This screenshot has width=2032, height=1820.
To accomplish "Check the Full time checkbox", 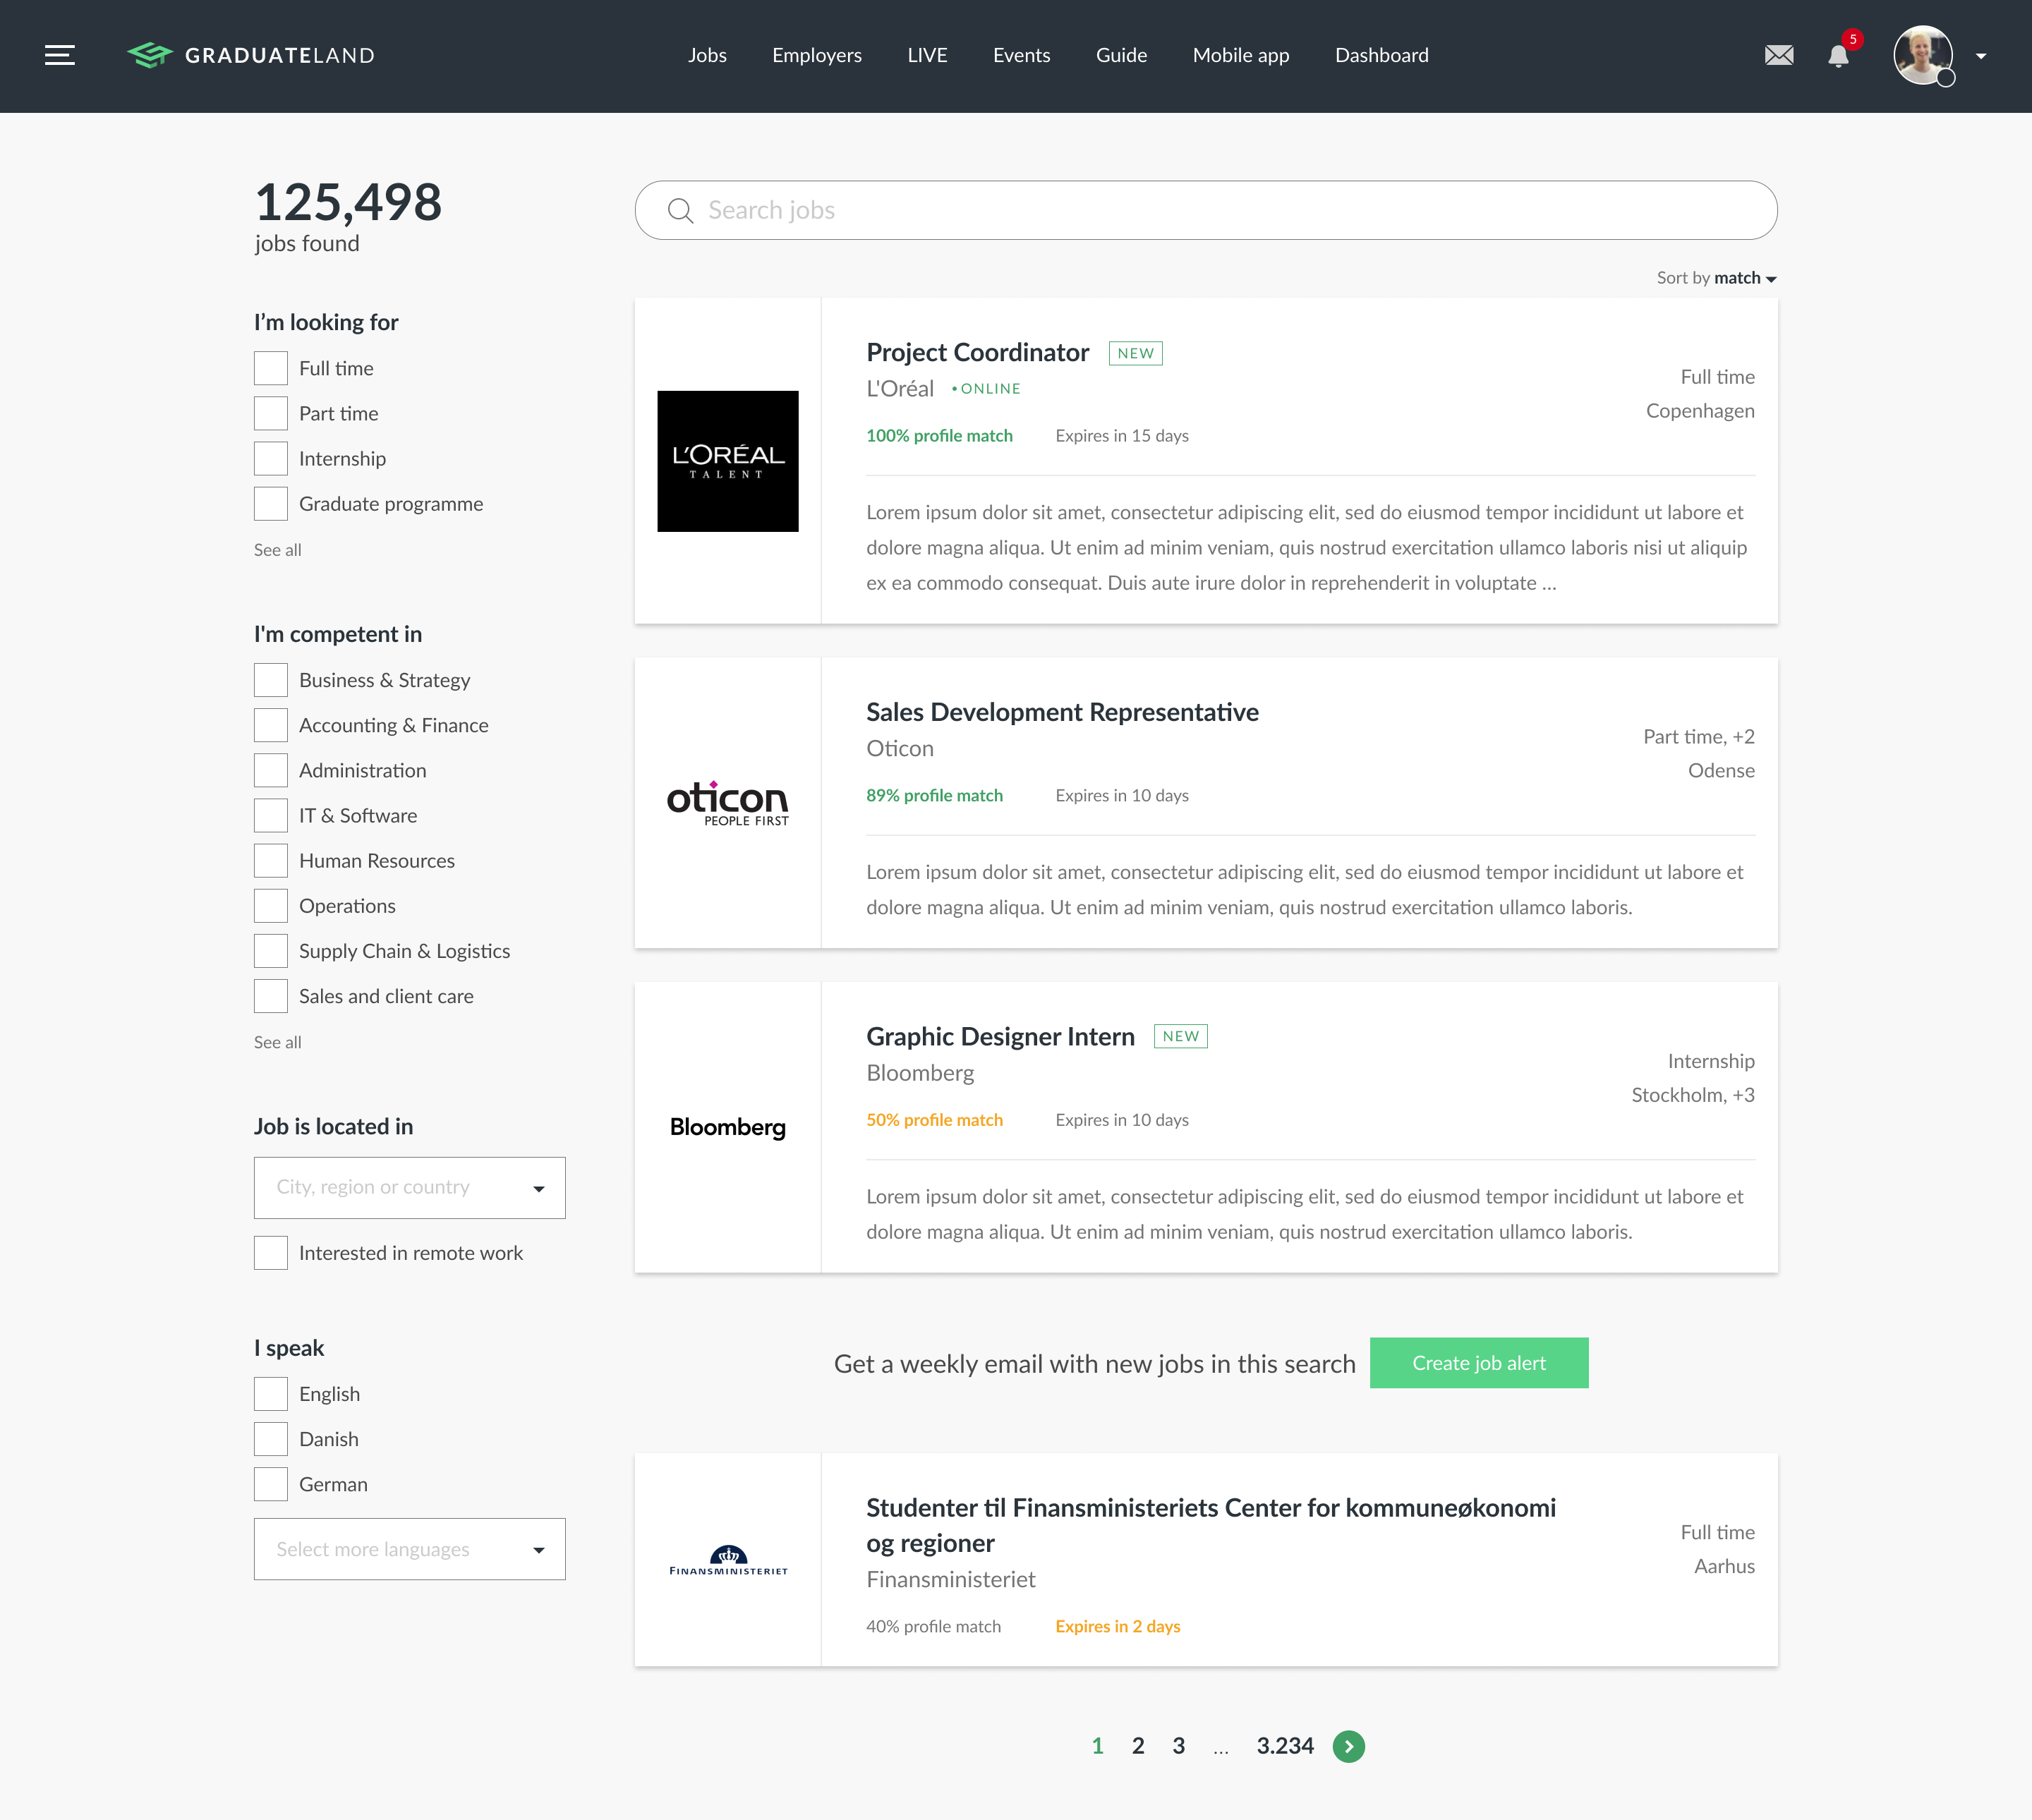I will 270,368.
